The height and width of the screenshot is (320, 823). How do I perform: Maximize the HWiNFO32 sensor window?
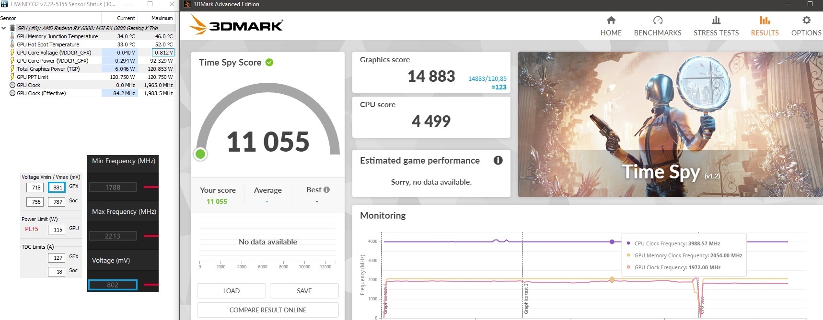[x=150, y=4]
